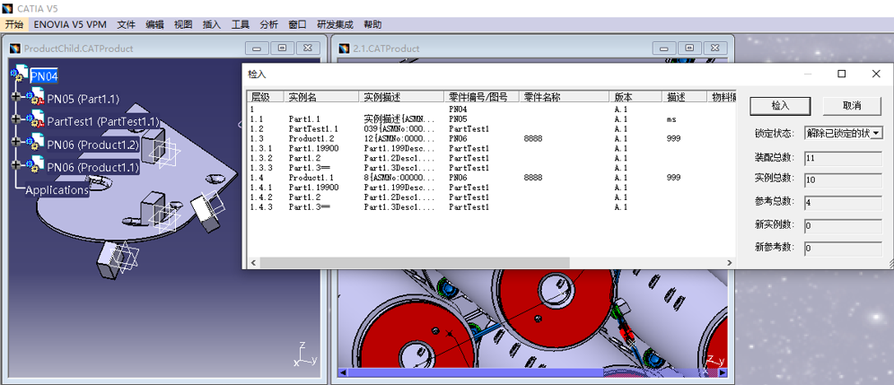Select the PartTest1.1 instance name cell

coord(313,129)
